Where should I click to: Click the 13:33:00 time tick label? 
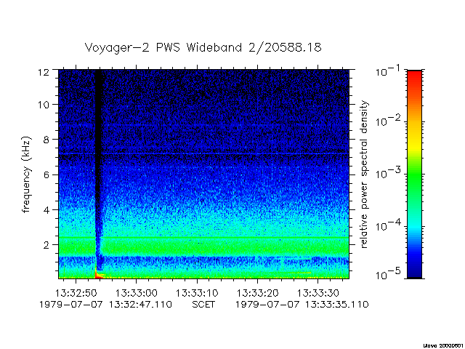[137, 293]
